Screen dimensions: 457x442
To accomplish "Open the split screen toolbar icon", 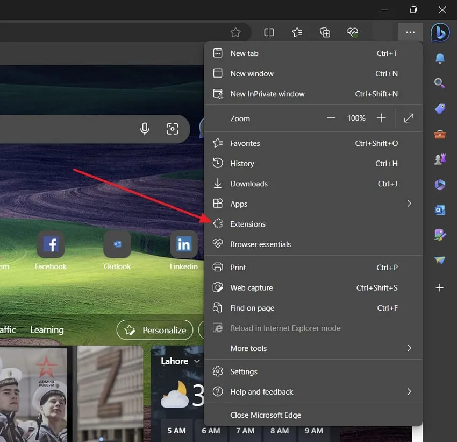I will (x=269, y=32).
